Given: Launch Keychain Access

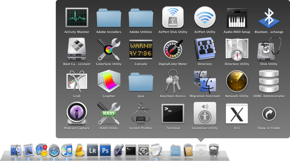Looking at the screenshot, I should (x=173, y=81).
